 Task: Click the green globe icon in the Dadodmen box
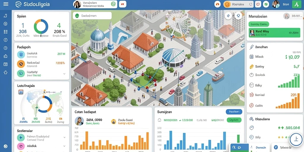click(77, 16)
